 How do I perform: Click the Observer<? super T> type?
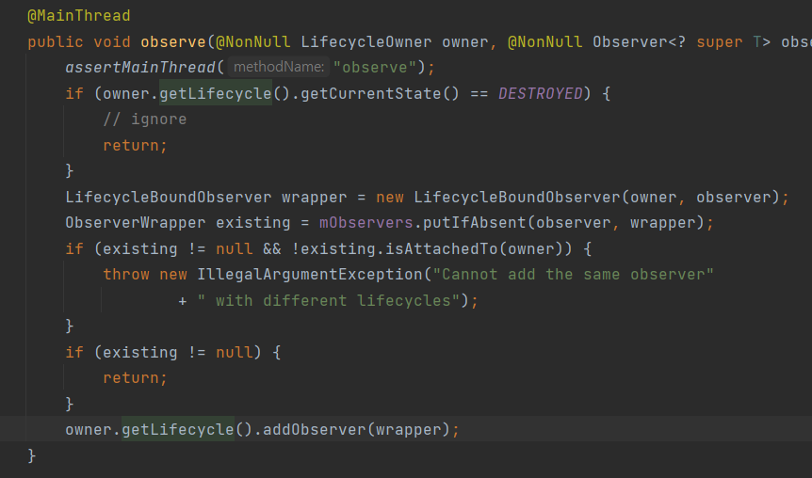[681, 42]
